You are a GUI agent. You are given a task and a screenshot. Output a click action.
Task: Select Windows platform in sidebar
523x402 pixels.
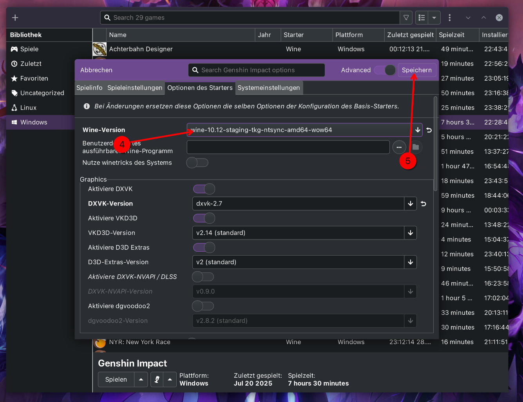[41, 122]
